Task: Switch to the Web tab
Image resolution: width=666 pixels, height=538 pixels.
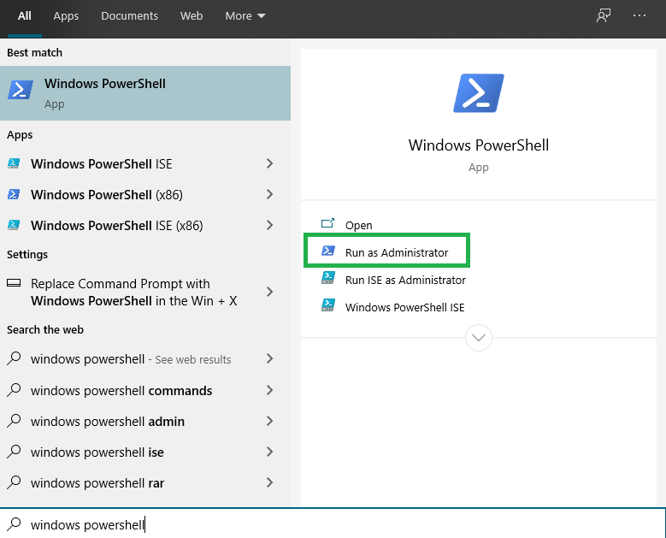Action: point(192,16)
